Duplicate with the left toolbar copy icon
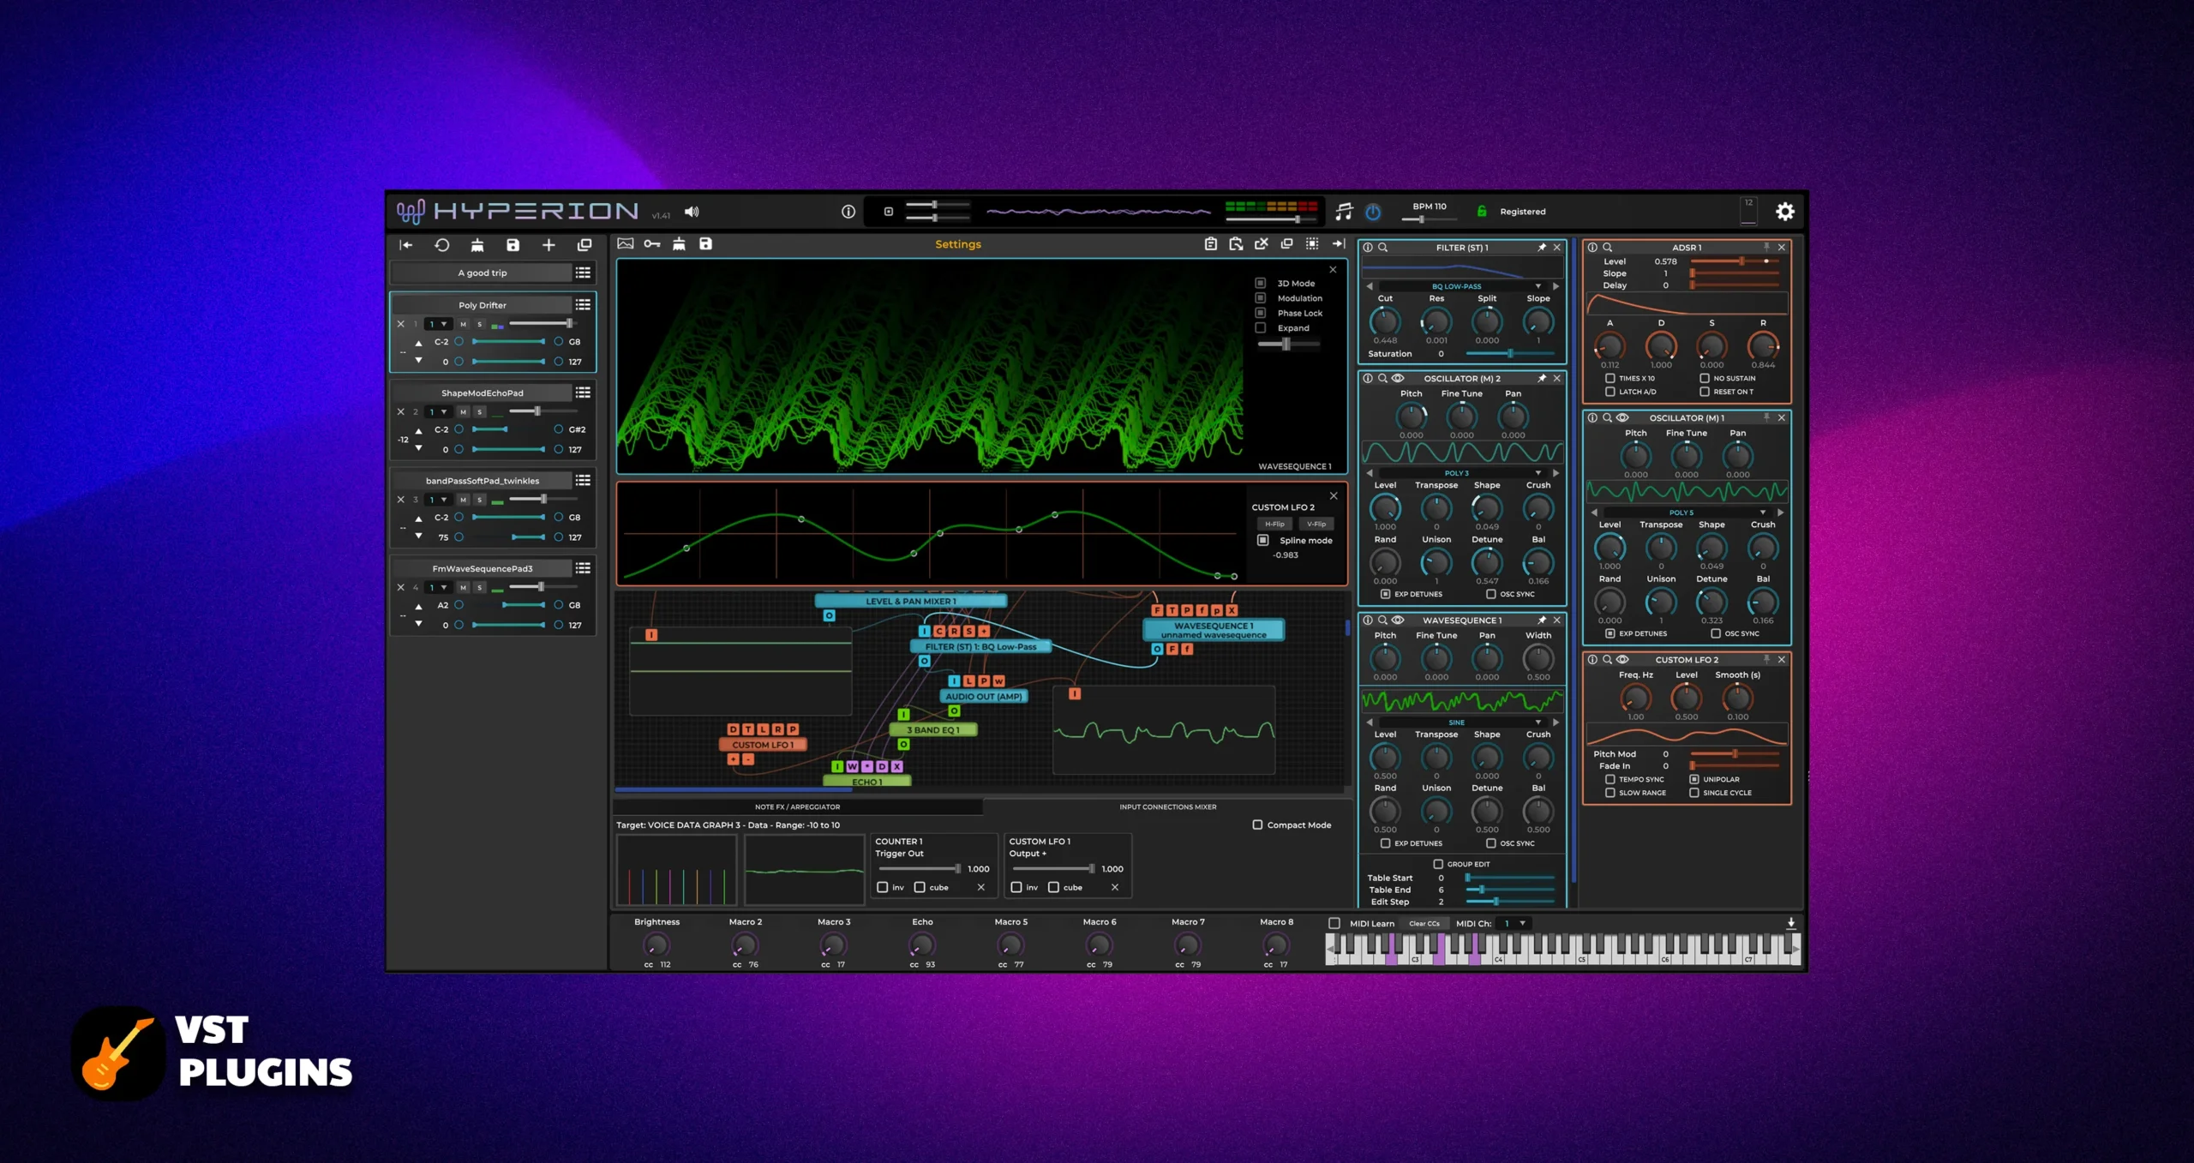 click(x=584, y=245)
